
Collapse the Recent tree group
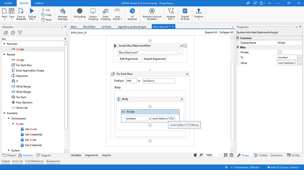4,54
